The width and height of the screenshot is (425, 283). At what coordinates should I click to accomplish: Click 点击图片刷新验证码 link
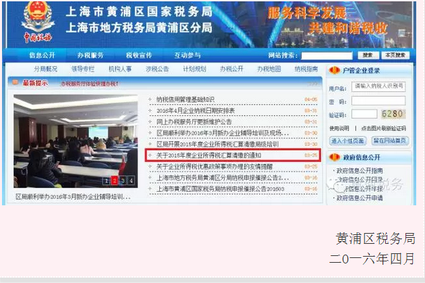[x=384, y=128]
